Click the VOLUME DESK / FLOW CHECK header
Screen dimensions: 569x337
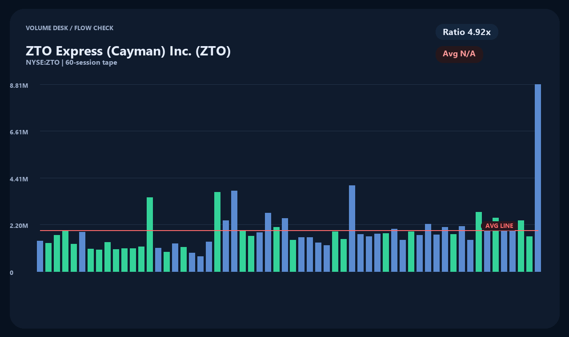69,28
